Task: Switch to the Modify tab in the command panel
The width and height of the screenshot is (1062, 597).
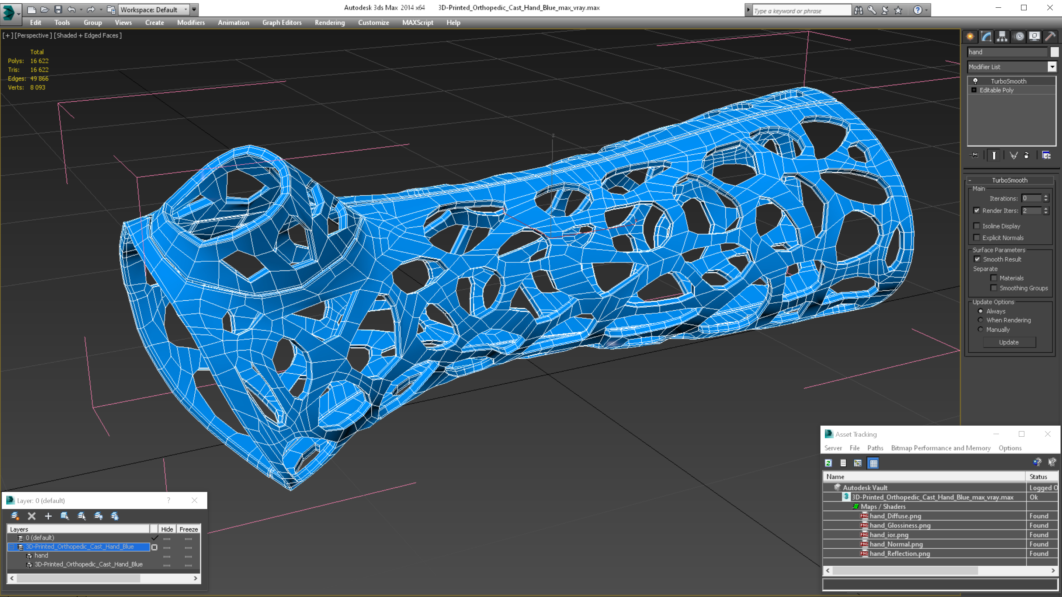Action: point(986,36)
